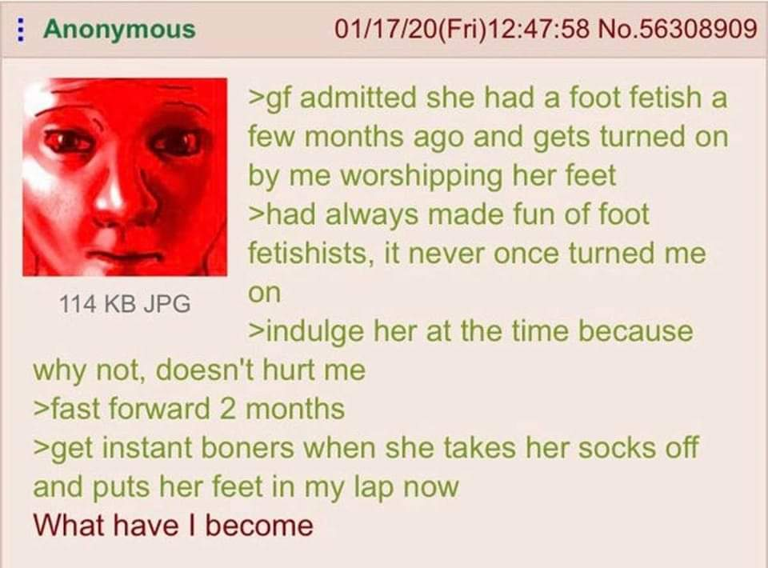Click the line "fetishists, it never once turned me"
Screen dimensions: 768x568
click(x=477, y=254)
